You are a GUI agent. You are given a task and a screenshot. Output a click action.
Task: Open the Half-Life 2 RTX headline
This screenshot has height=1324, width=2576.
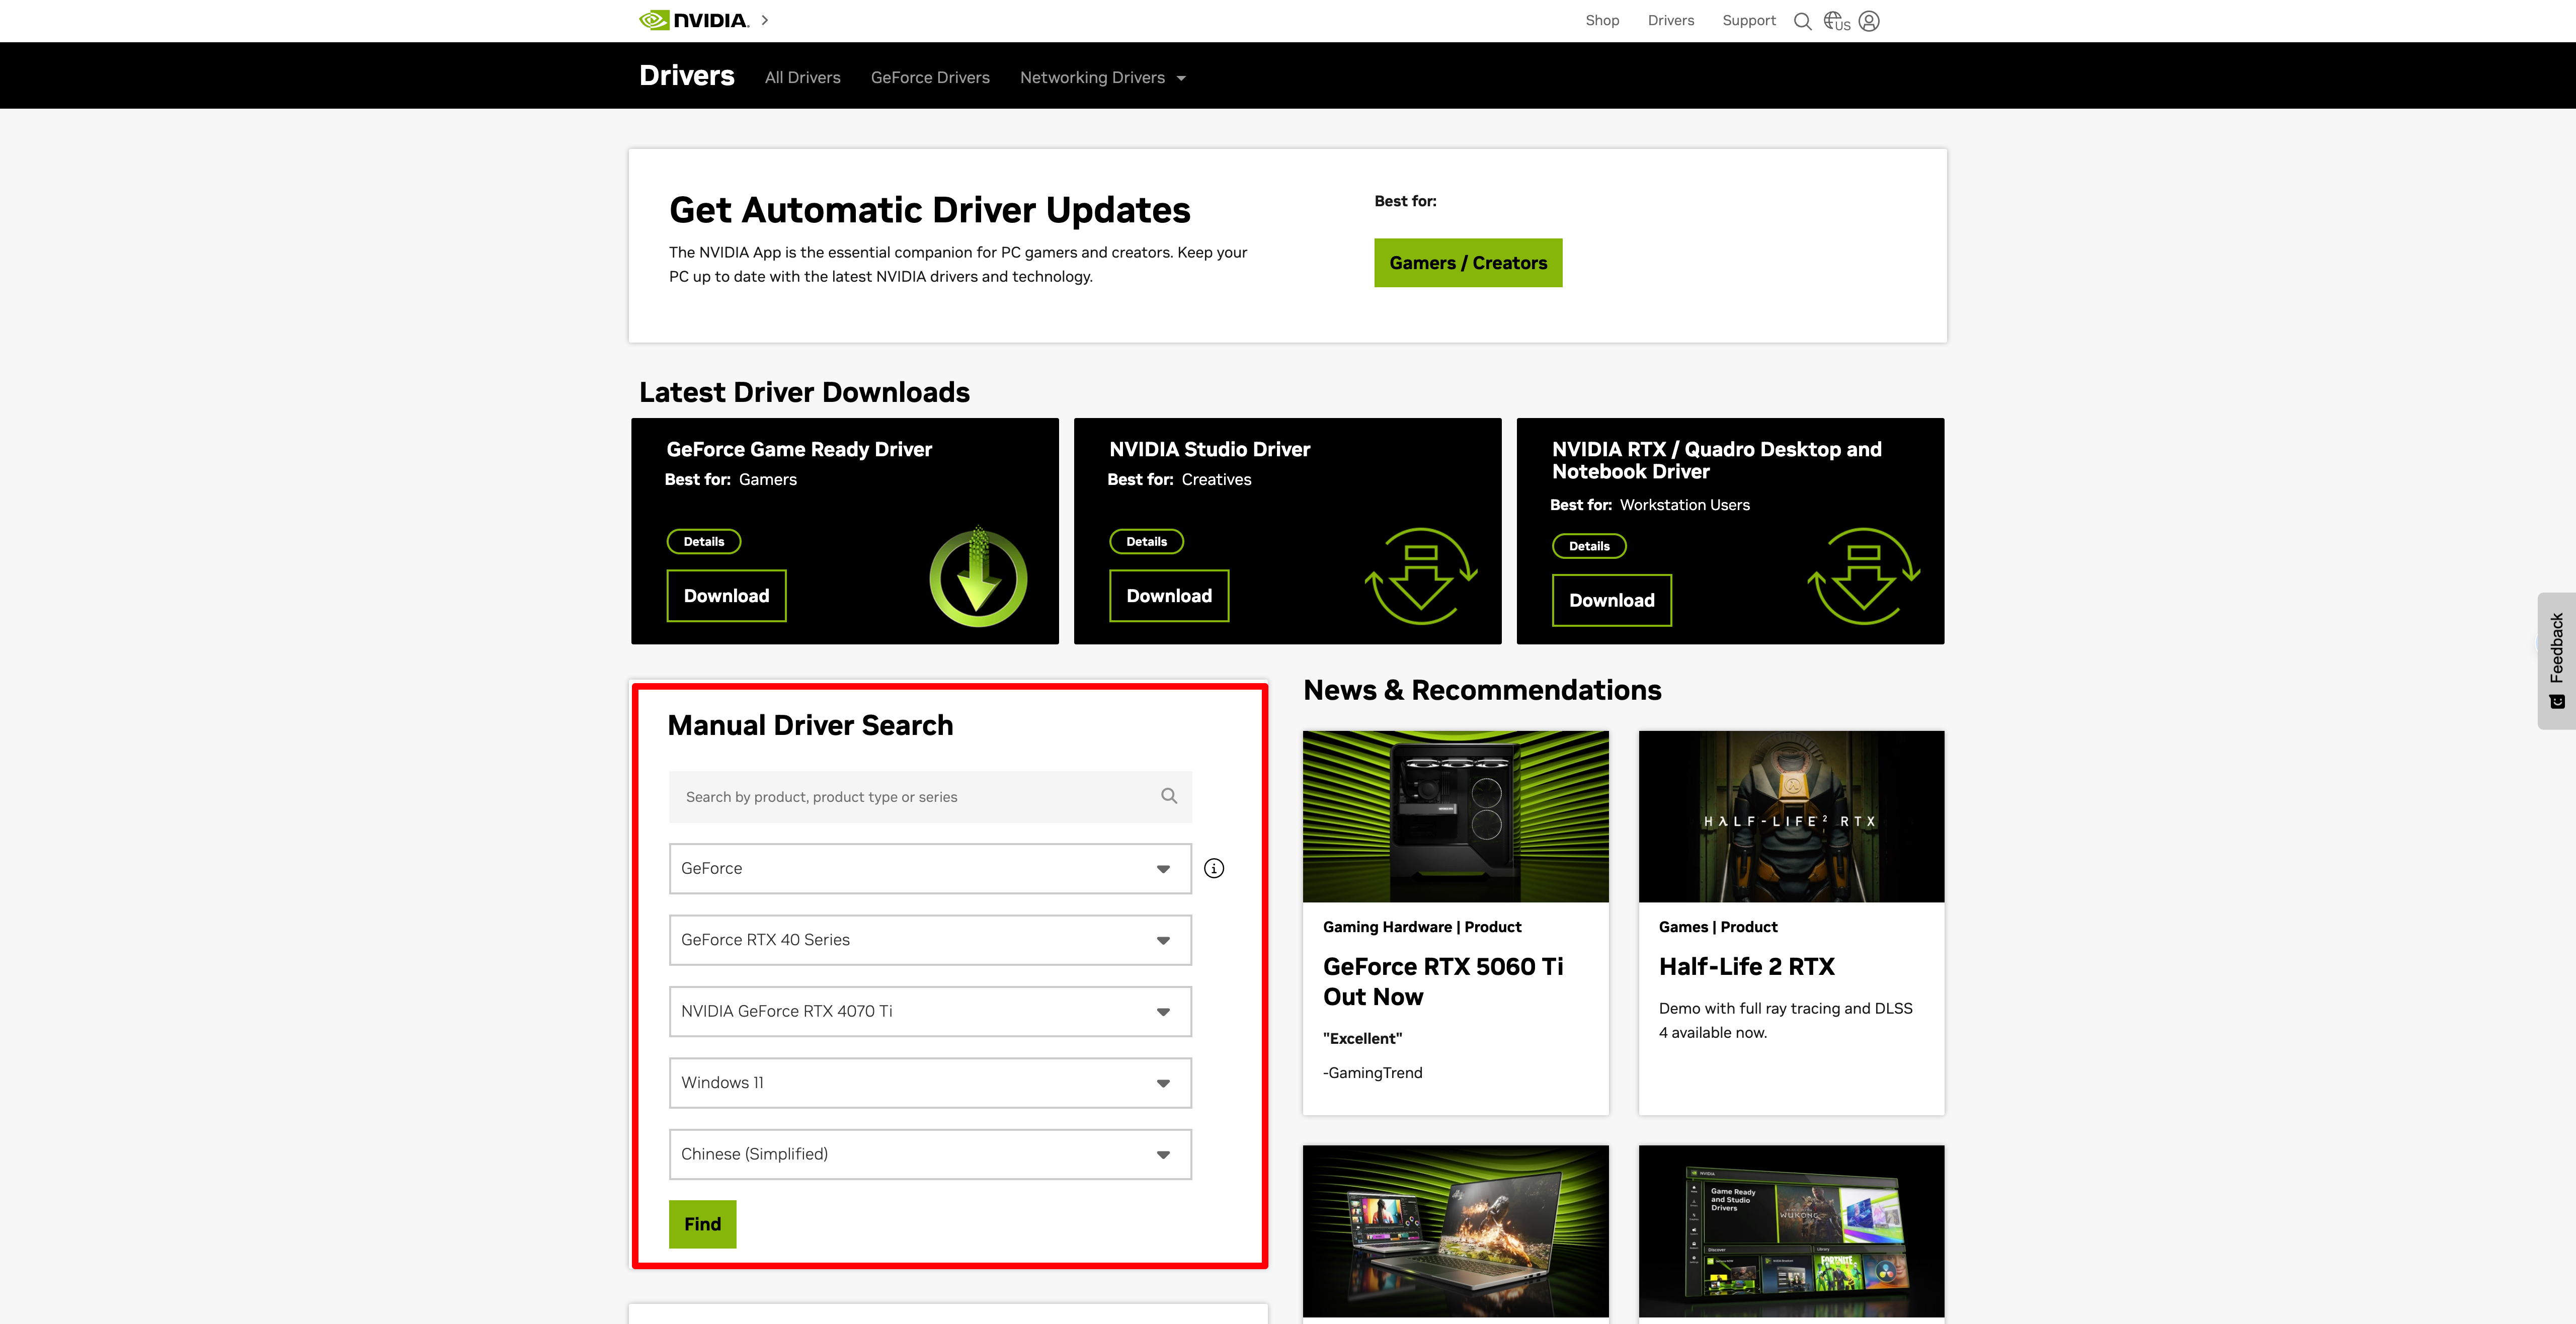click(1747, 967)
